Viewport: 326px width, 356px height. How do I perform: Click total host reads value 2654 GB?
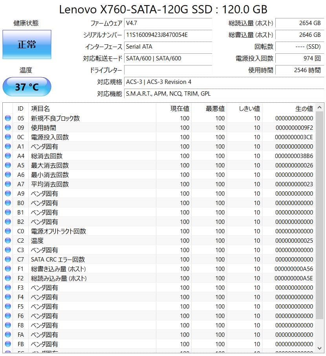point(300,23)
